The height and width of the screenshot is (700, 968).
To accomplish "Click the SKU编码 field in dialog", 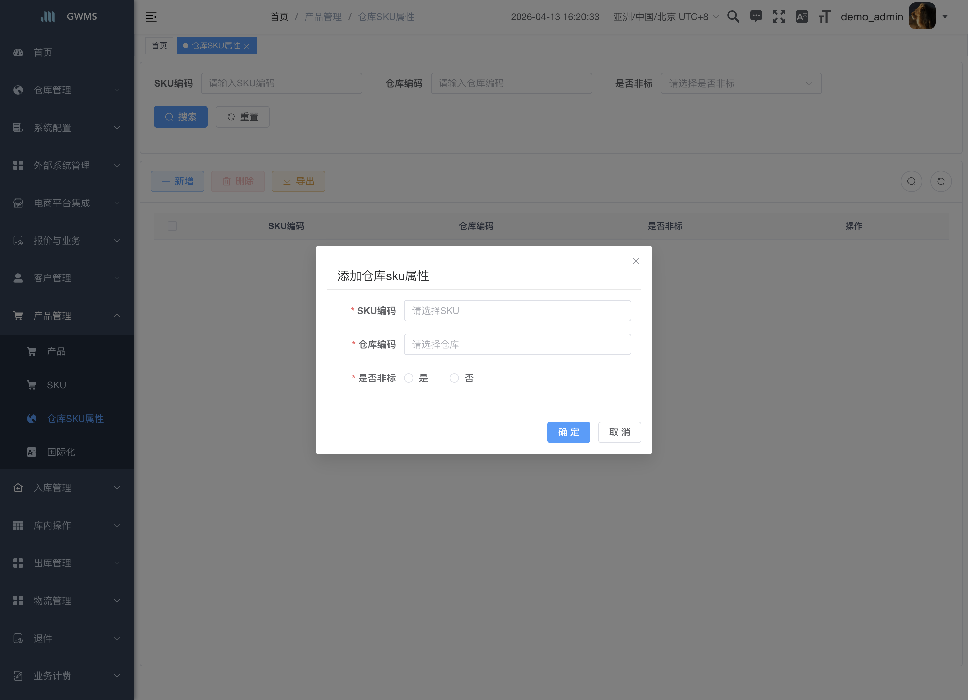I will click(x=517, y=311).
